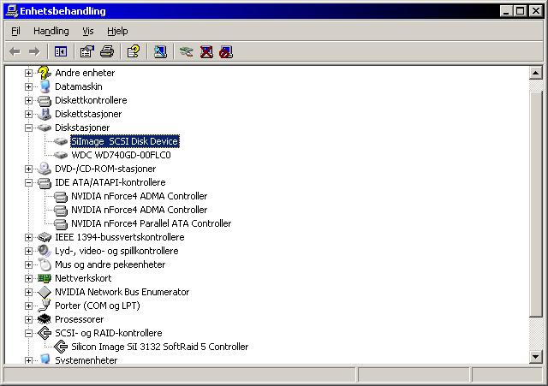Screen dimensions: 548x386
Task: Click the Back arrow toolbar button
Action: (x=15, y=51)
